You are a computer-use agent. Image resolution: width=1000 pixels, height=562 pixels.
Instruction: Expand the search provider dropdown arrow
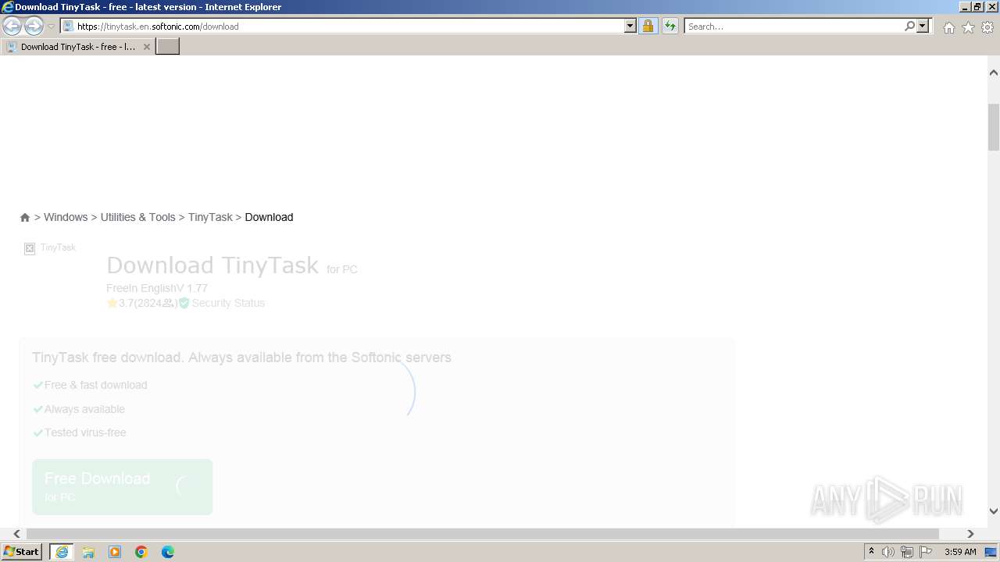tap(923, 26)
